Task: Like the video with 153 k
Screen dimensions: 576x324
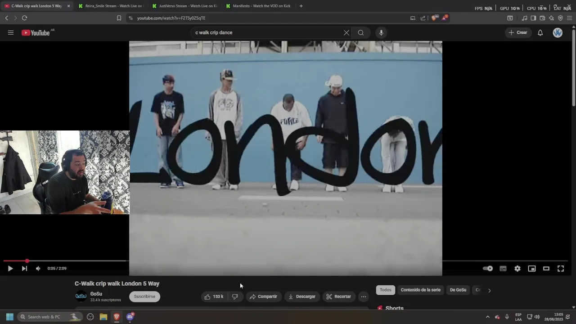Action: point(213,297)
